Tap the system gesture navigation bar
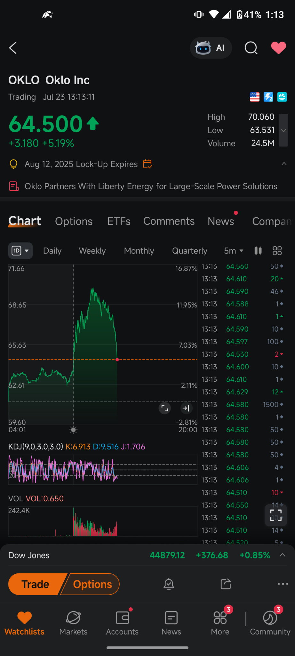This screenshot has height=656, width=295. (147, 648)
